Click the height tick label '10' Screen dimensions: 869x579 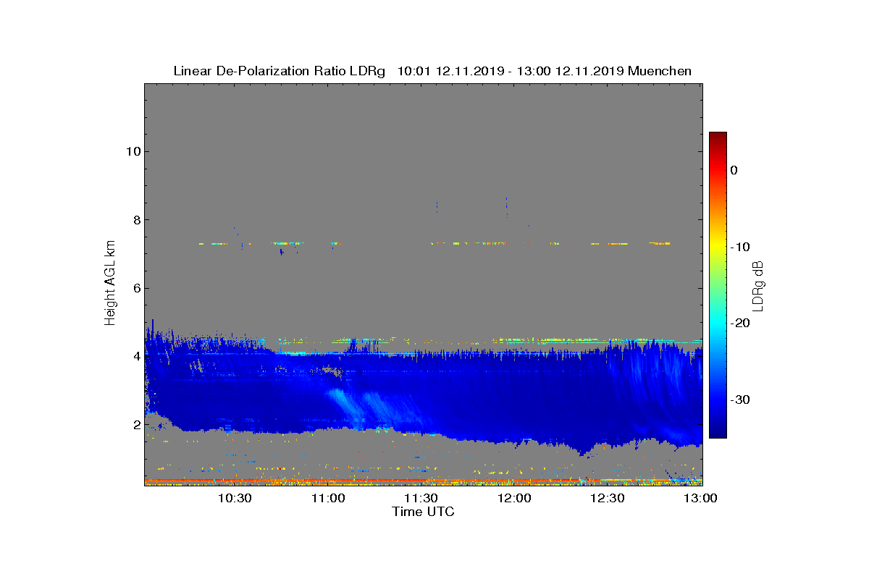(x=132, y=151)
